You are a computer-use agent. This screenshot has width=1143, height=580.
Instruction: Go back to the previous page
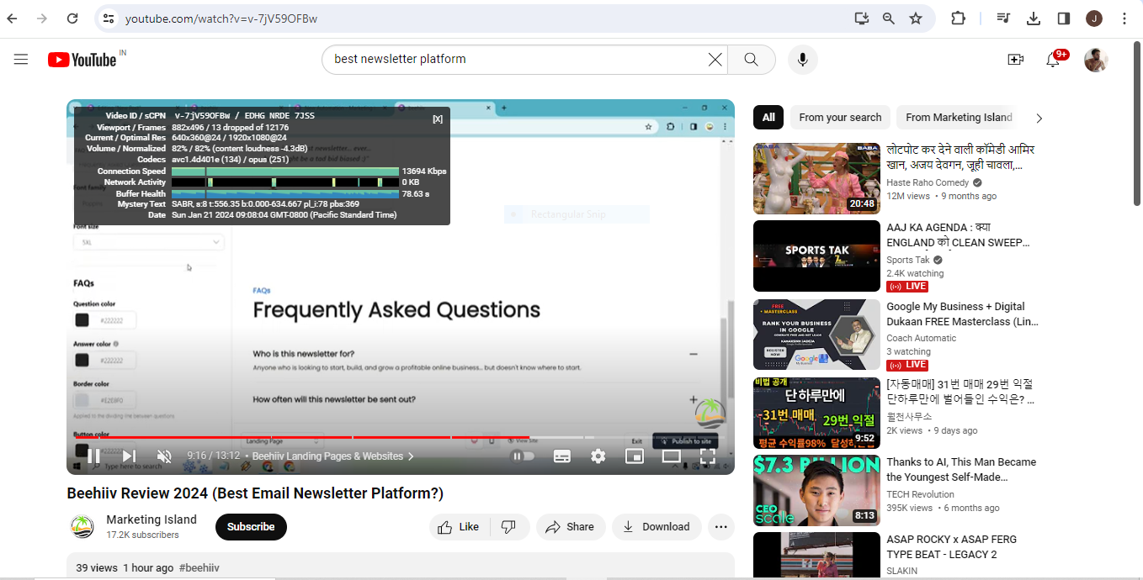[x=12, y=18]
